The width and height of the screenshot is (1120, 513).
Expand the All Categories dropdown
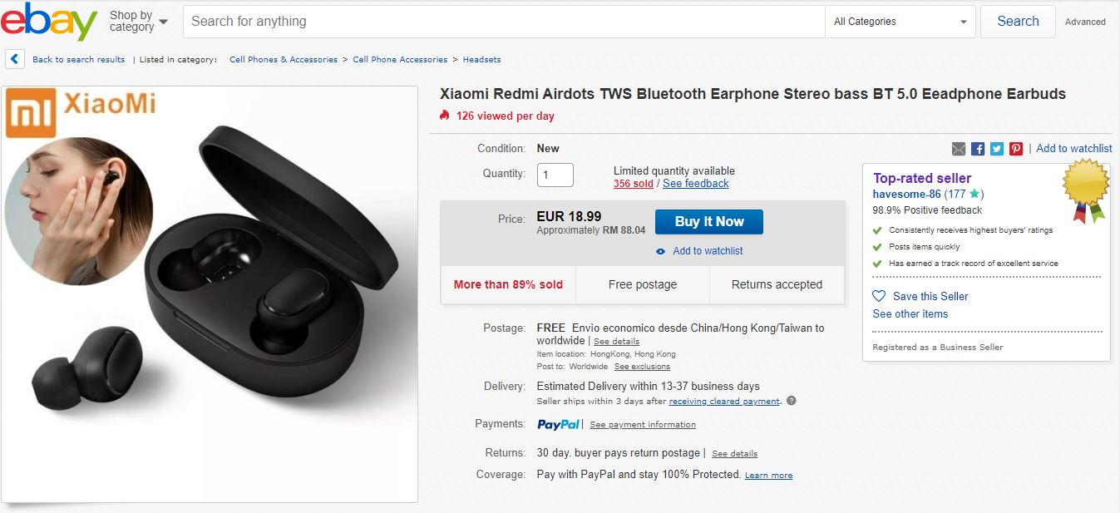click(900, 22)
